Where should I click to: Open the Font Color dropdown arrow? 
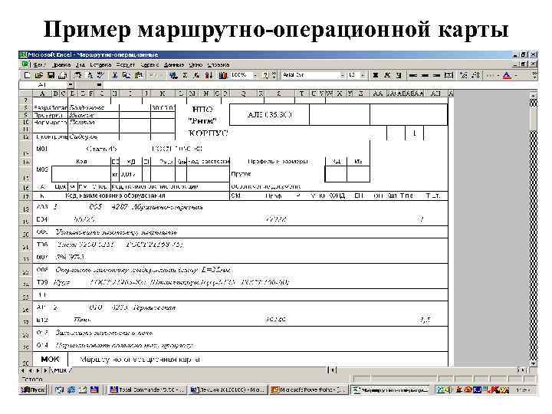click(x=516, y=75)
